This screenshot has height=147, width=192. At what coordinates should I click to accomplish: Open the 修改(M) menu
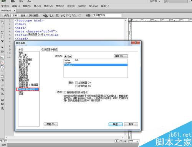tap(48, 6)
